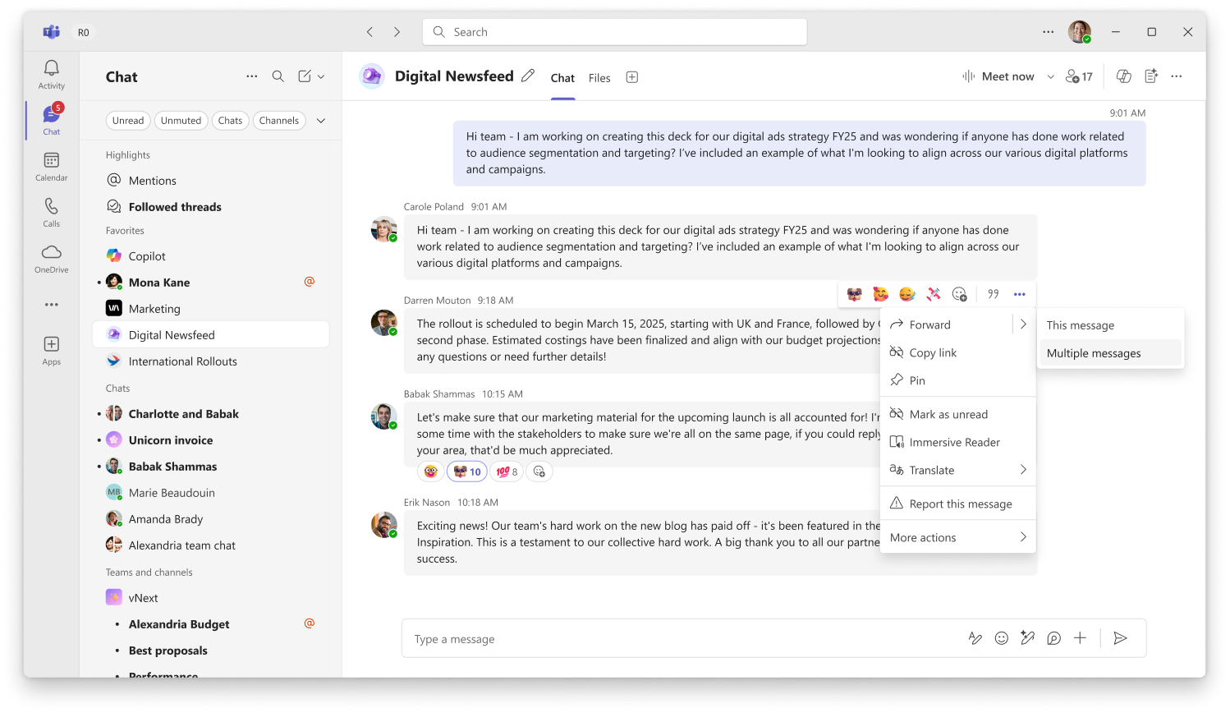The height and width of the screenshot is (713, 1230).
Task: Toggle the Unread filter chip
Action: click(x=128, y=121)
